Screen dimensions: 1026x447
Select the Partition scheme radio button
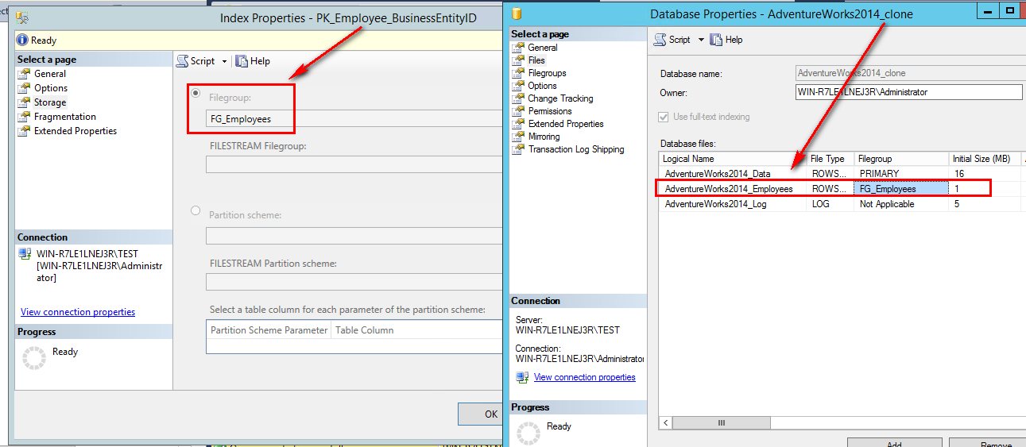point(196,211)
